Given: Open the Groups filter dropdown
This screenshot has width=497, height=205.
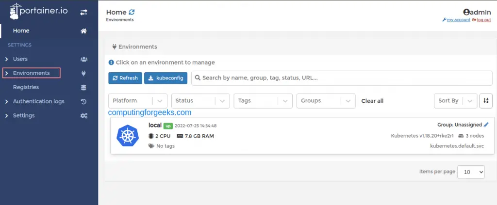Looking at the screenshot, I should pos(326,101).
